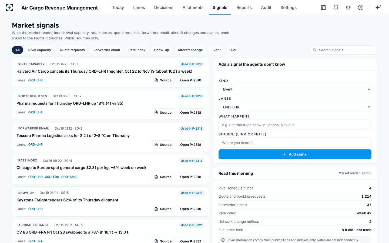Image resolution: width=389 pixels, height=243 pixels.
Task: Follow the ORD–FRA lane link on rate index card
Action: point(52,177)
